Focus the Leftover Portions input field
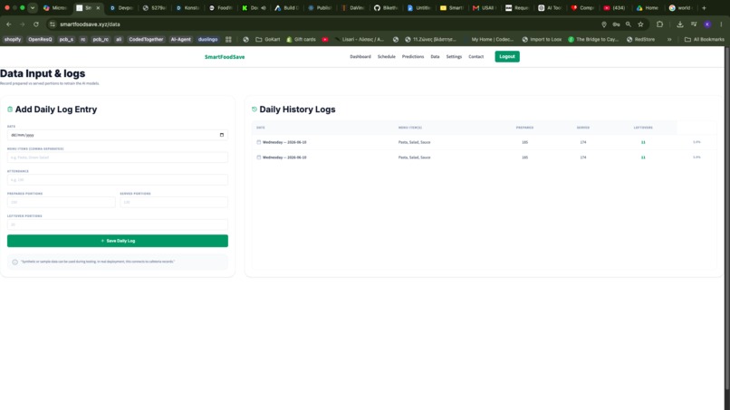 [x=118, y=224]
